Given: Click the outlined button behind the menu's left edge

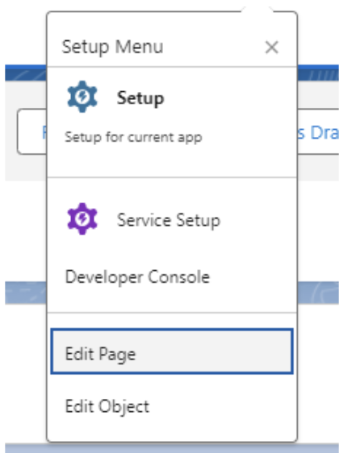Looking at the screenshot, I should tap(31, 131).
